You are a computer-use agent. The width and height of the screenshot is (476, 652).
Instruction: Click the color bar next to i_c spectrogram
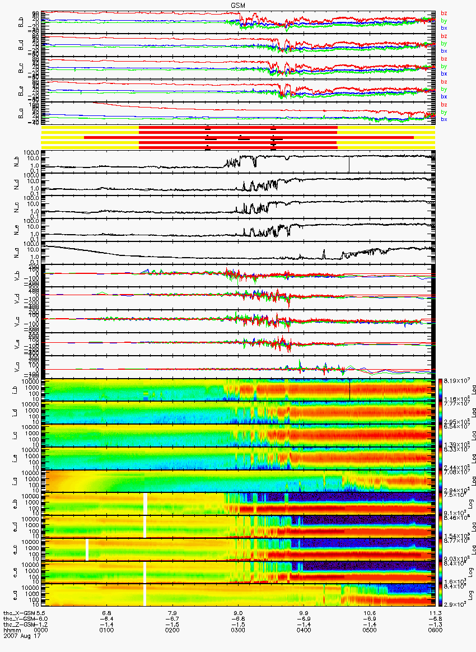pyautogui.click(x=440, y=435)
